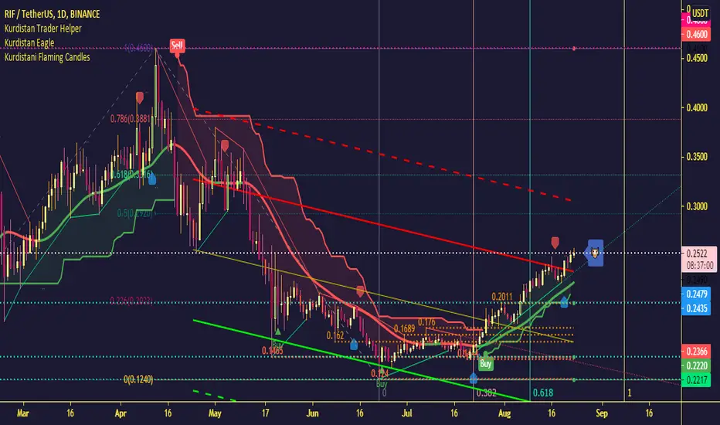Click the 0.618 time-zone label at the bottom

[x=543, y=393]
